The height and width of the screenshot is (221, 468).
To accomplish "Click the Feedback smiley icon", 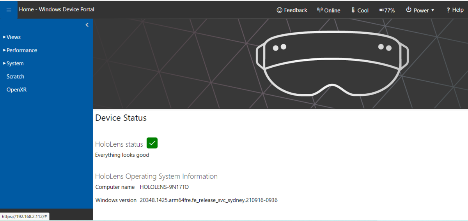I will (279, 10).
